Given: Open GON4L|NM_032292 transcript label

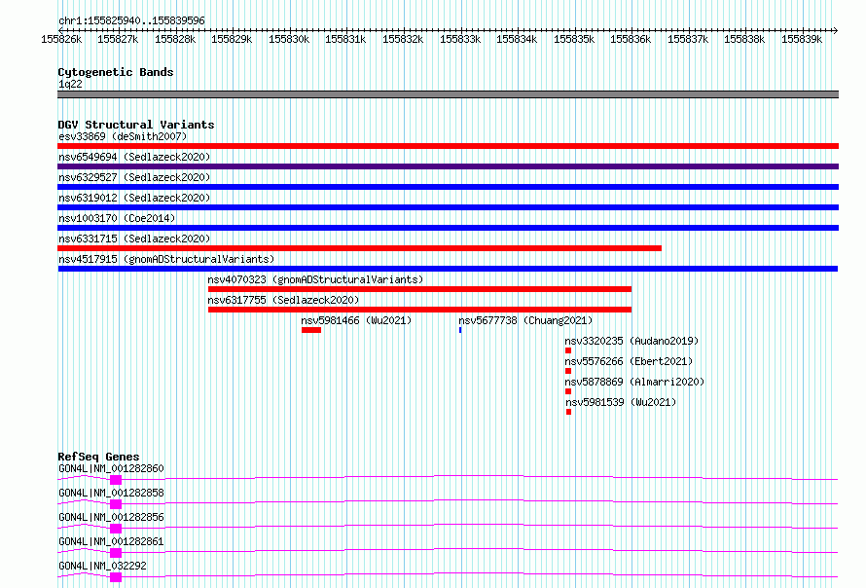Looking at the screenshot, I should pyautogui.click(x=102, y=566).
